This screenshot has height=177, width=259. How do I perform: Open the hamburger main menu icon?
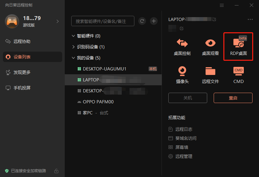coord(222,5)
